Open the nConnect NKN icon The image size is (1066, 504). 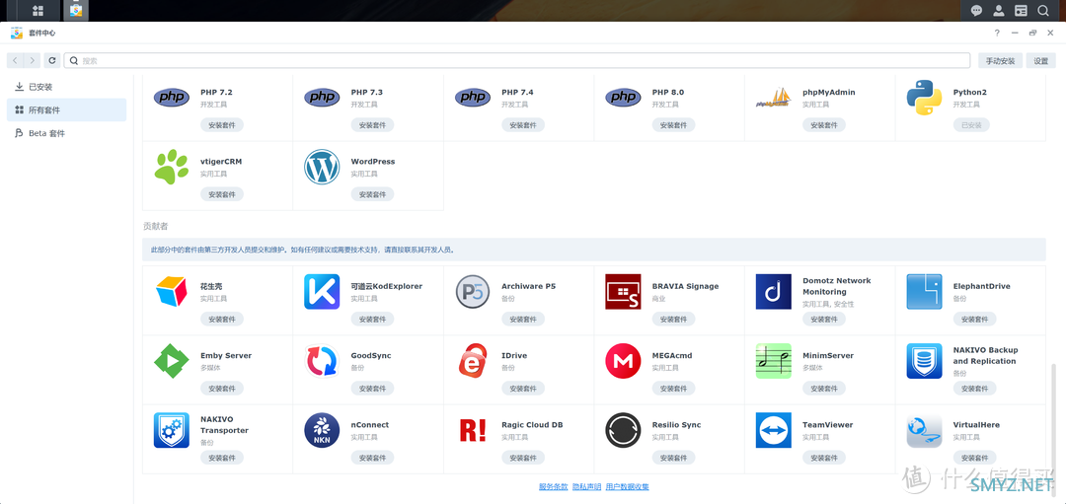pyautogui.click(x=322, y=430)
